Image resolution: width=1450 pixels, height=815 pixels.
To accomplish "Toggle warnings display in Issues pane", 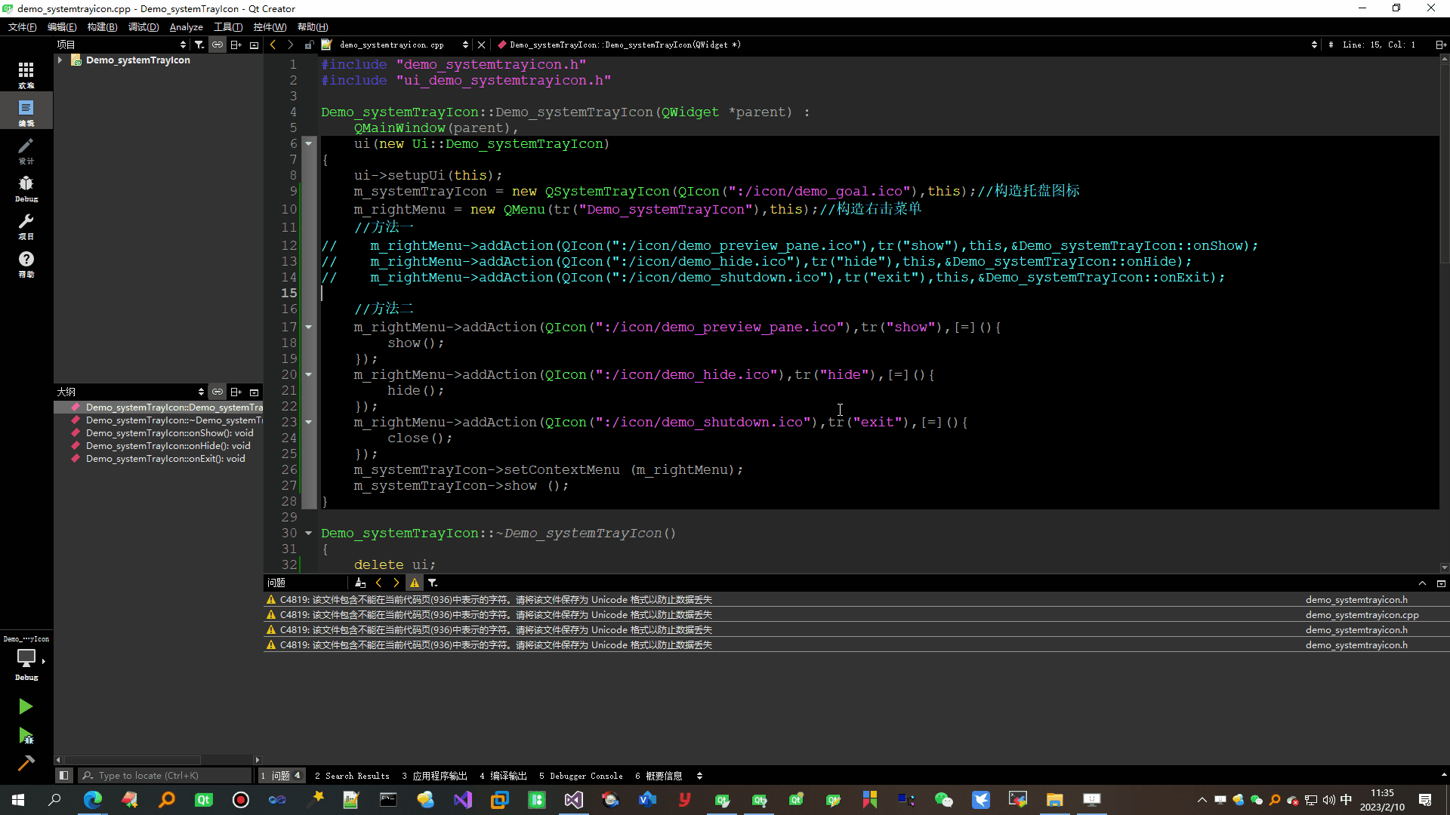I will click(415, 583).
